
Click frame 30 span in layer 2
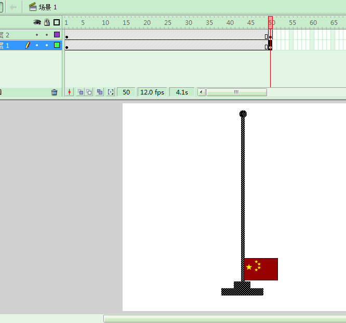point(188,35)
